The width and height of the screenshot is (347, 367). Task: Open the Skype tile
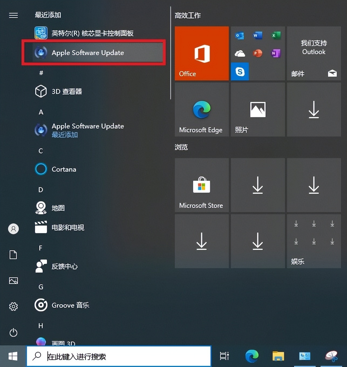click(x=240, y=71)
